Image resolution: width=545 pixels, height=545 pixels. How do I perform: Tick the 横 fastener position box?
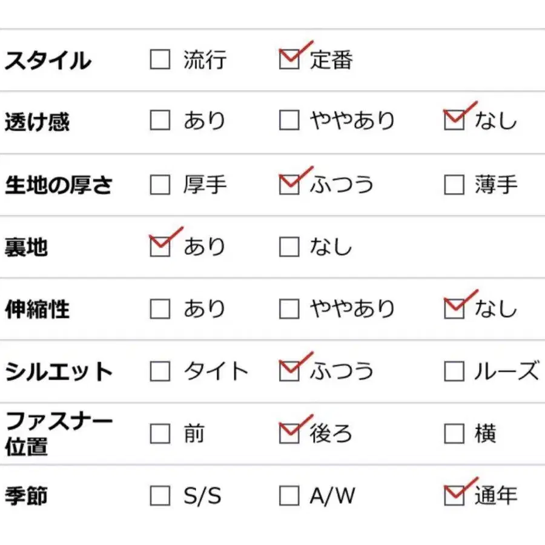click(454, 434)
